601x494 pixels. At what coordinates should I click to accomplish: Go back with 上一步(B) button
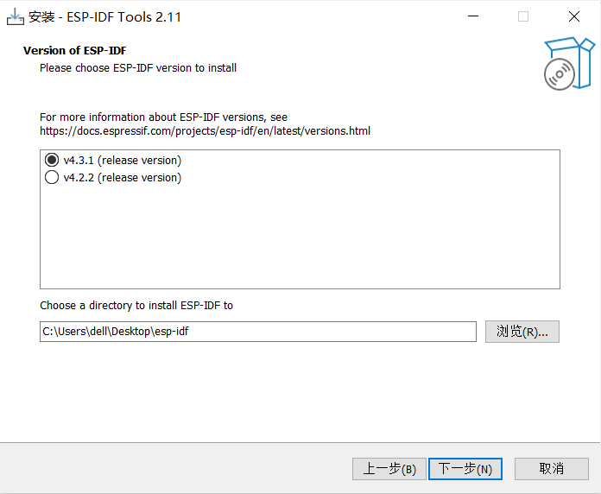point(389,469)
